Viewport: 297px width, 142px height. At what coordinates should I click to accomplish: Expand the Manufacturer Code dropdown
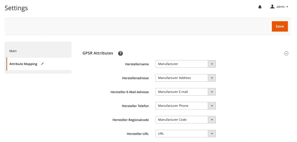pos(186,120)
